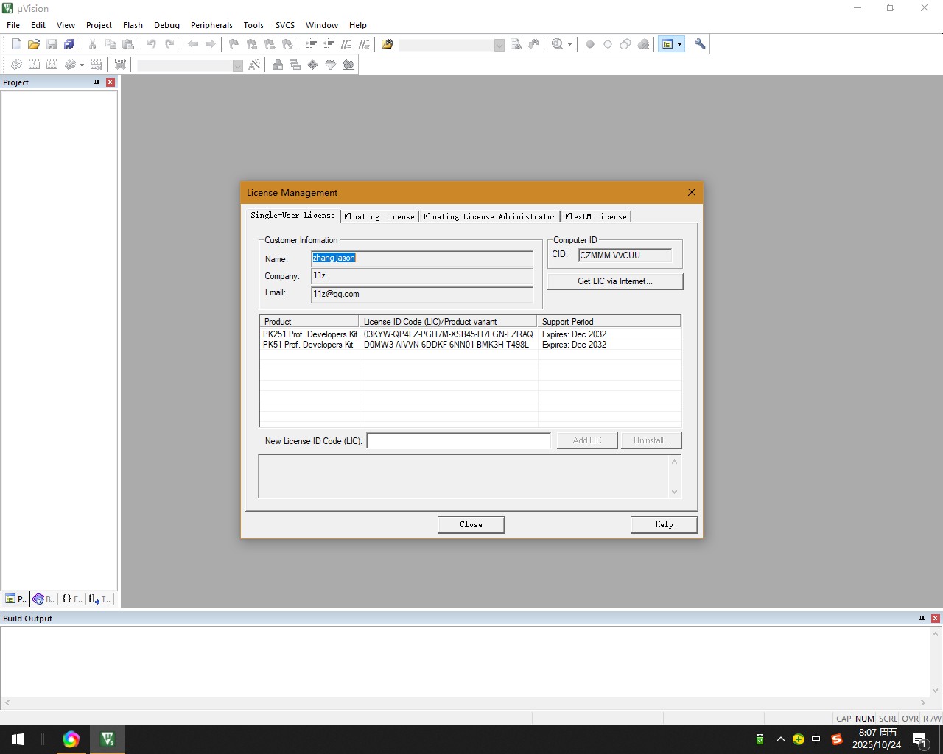Click the New file icon
This screenshot has width=943, height=754.
(16, 44)
